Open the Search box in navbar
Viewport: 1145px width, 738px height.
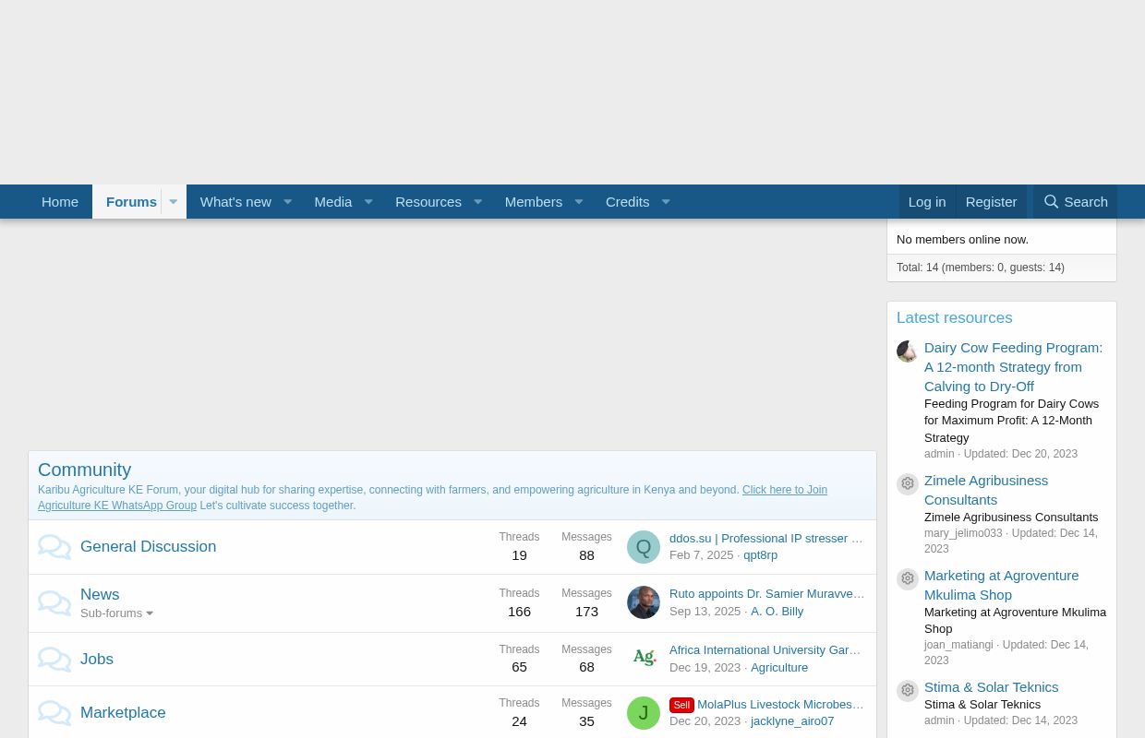(x=1075, y=202)
